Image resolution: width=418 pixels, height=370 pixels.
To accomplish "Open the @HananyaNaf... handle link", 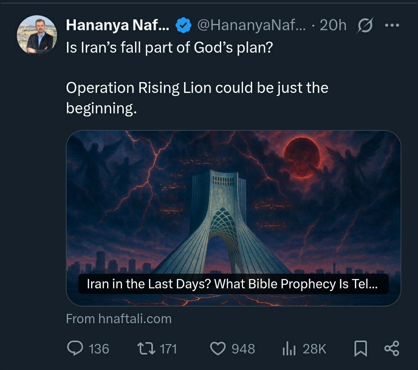I will [251, 26].
